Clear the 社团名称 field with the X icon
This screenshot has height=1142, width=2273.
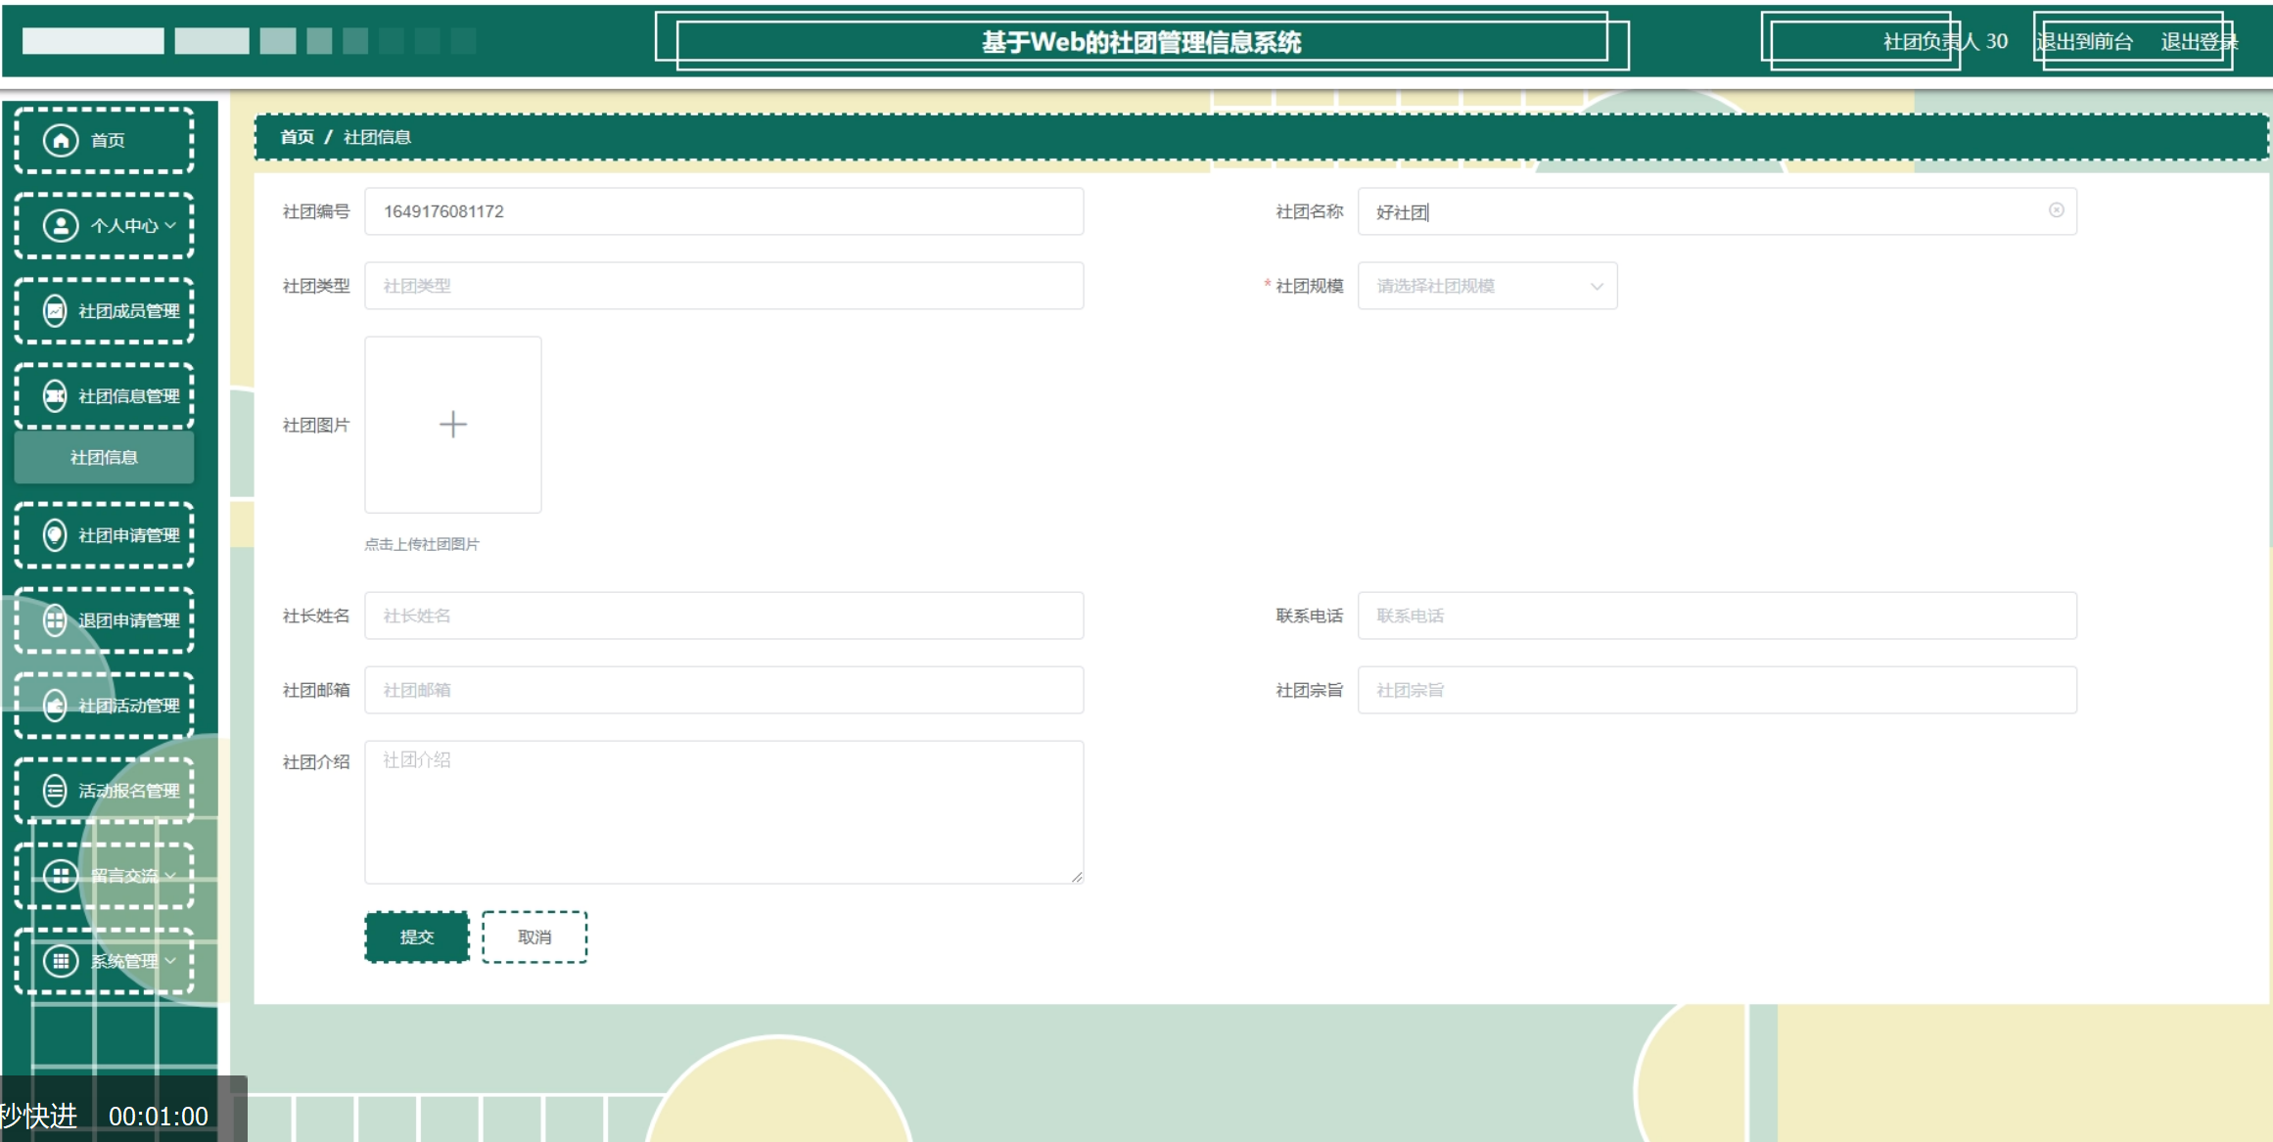click(2056, 210)
